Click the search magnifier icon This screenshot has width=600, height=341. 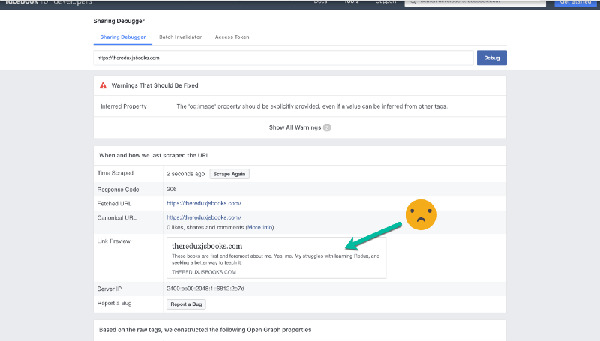tap(413, 2)
